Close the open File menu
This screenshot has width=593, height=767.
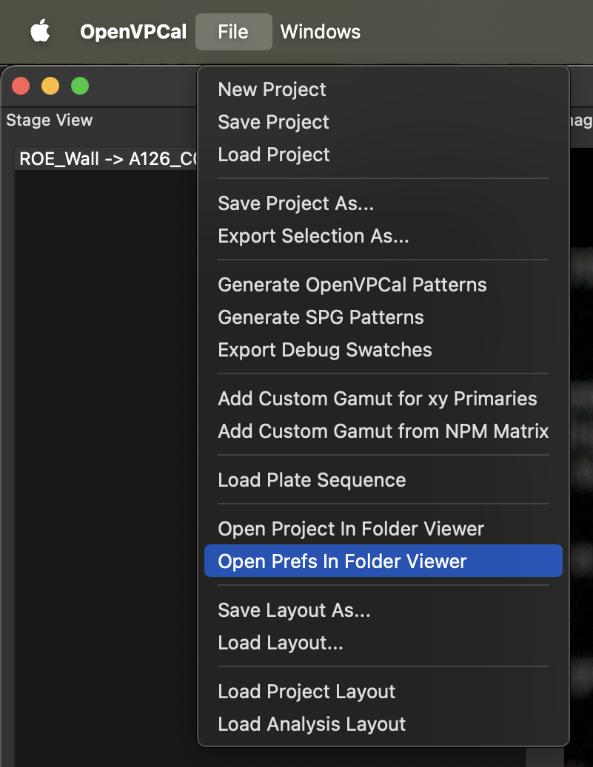coord(234,32)
